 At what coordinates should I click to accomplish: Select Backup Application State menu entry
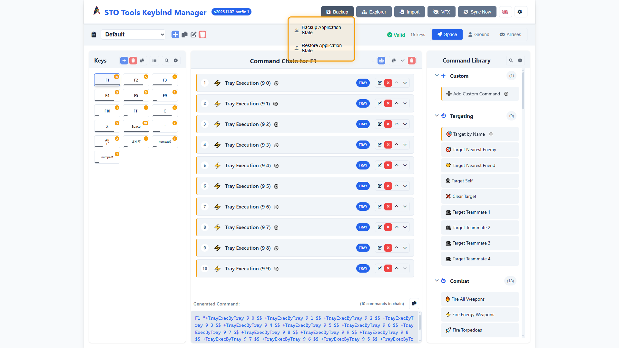(x=321, y=30)
